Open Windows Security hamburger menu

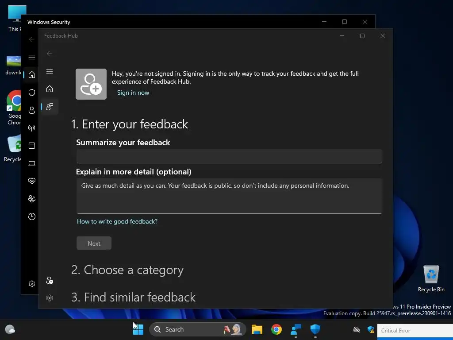[32, 57]
